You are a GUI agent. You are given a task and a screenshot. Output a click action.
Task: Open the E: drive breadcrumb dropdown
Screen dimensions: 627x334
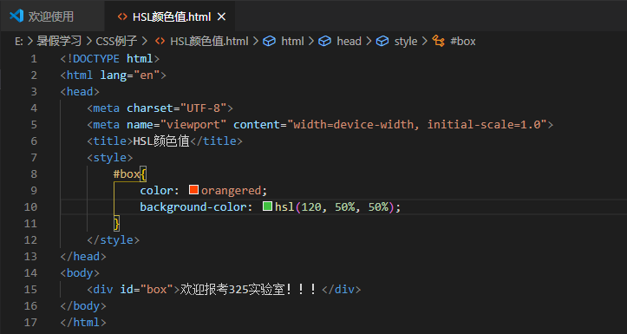point(19,41)
